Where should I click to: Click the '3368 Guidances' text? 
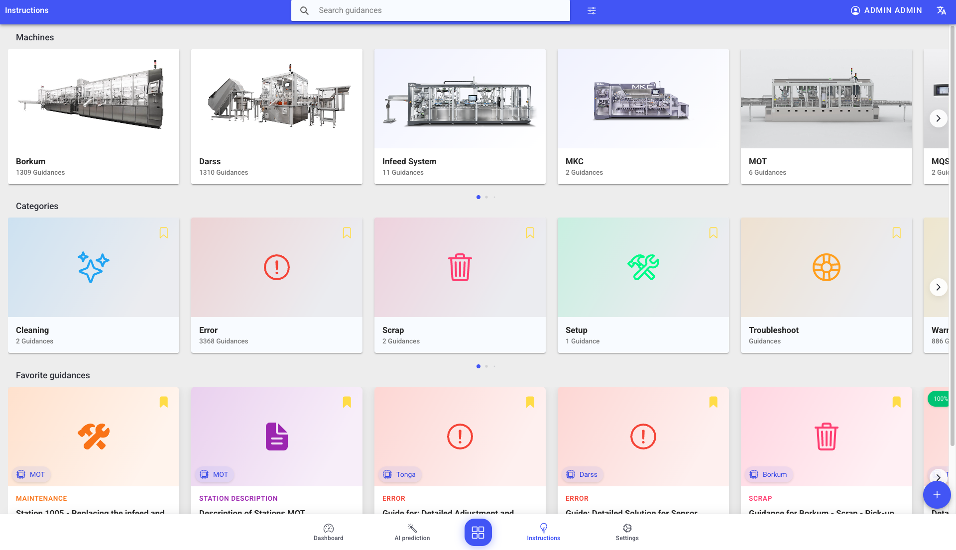pos(224,341)
